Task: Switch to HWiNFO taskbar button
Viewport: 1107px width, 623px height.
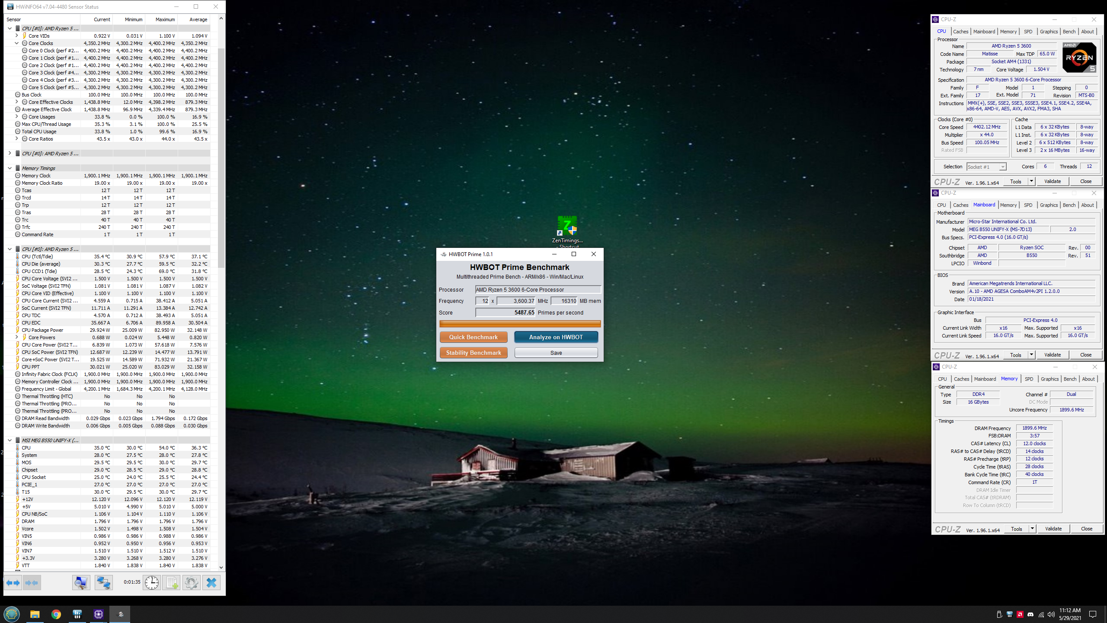Action: pyautogui.click(x=77, y=614)
